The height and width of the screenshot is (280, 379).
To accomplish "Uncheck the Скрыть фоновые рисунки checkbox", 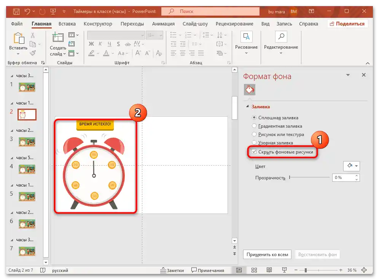I will pos(254,152).
